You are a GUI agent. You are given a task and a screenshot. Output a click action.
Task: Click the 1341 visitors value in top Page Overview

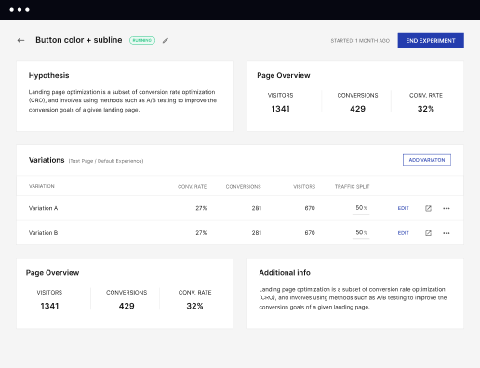click(x=281, y=109)
